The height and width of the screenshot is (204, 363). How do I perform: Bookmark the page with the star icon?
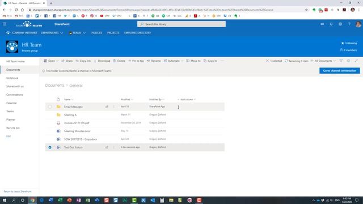point(306,10)
